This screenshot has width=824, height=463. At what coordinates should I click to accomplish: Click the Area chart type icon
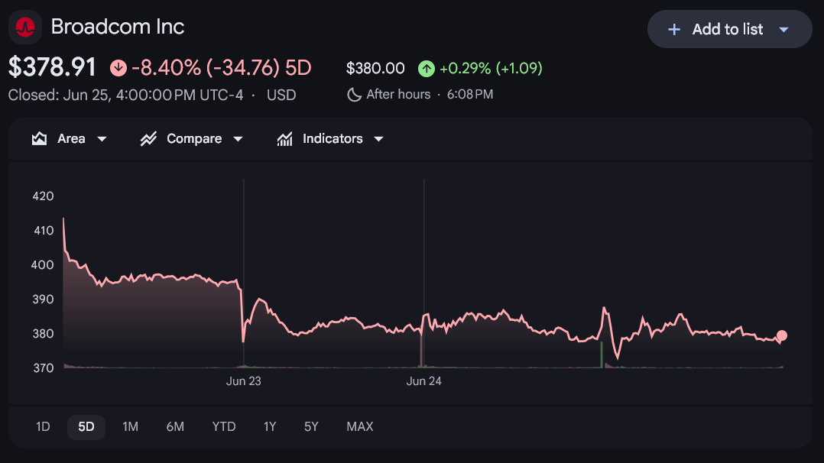(x=40, y=139)
